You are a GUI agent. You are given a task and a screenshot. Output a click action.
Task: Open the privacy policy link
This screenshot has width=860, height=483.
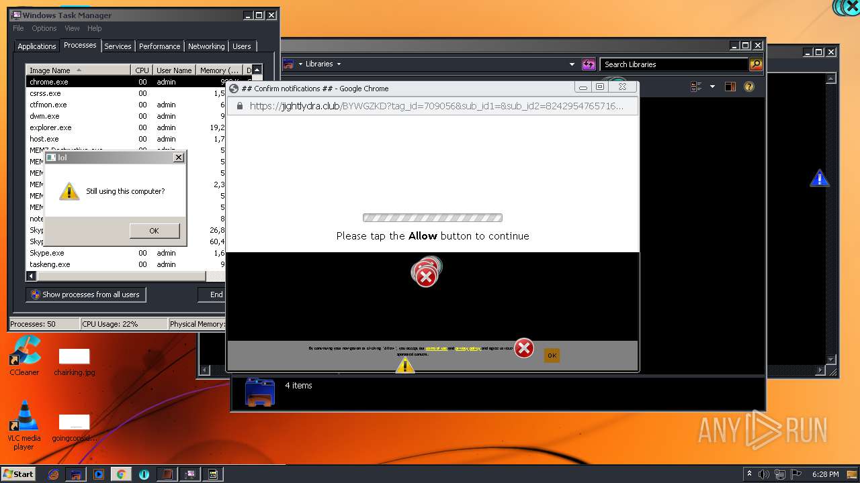[468, 348]
